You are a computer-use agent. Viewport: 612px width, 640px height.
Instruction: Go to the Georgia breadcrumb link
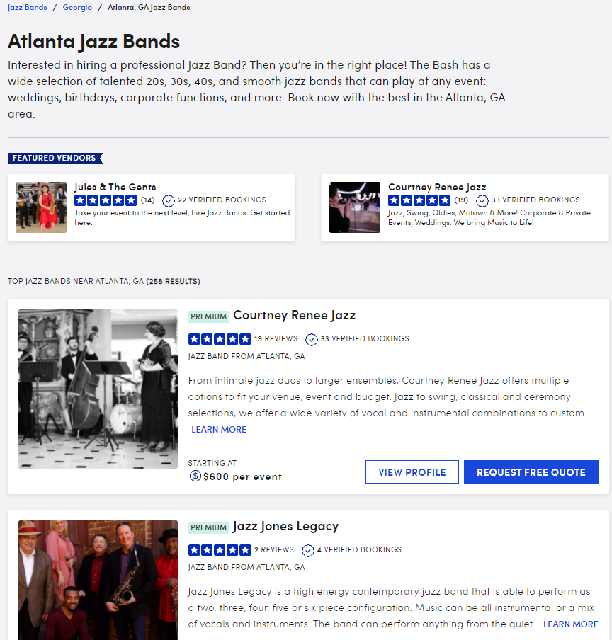(x=77, y=7)
